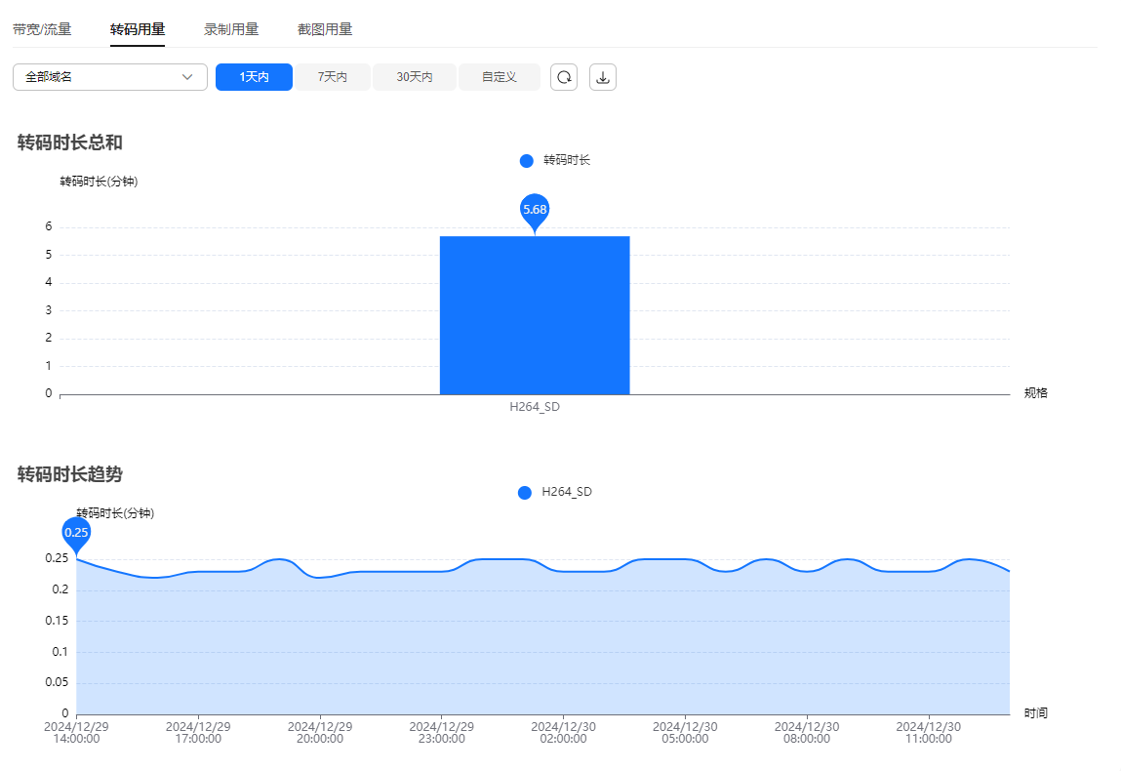Pick the 30天内 time range

[x=415, y=77]
